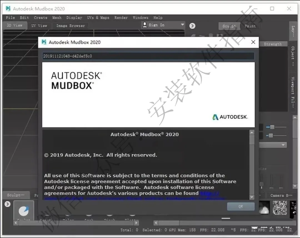Open the blue license agreement hyperlink

(x=209, y=193)
